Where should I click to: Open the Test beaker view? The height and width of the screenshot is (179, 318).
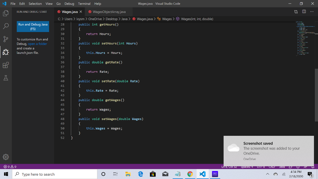click(6, 78)
